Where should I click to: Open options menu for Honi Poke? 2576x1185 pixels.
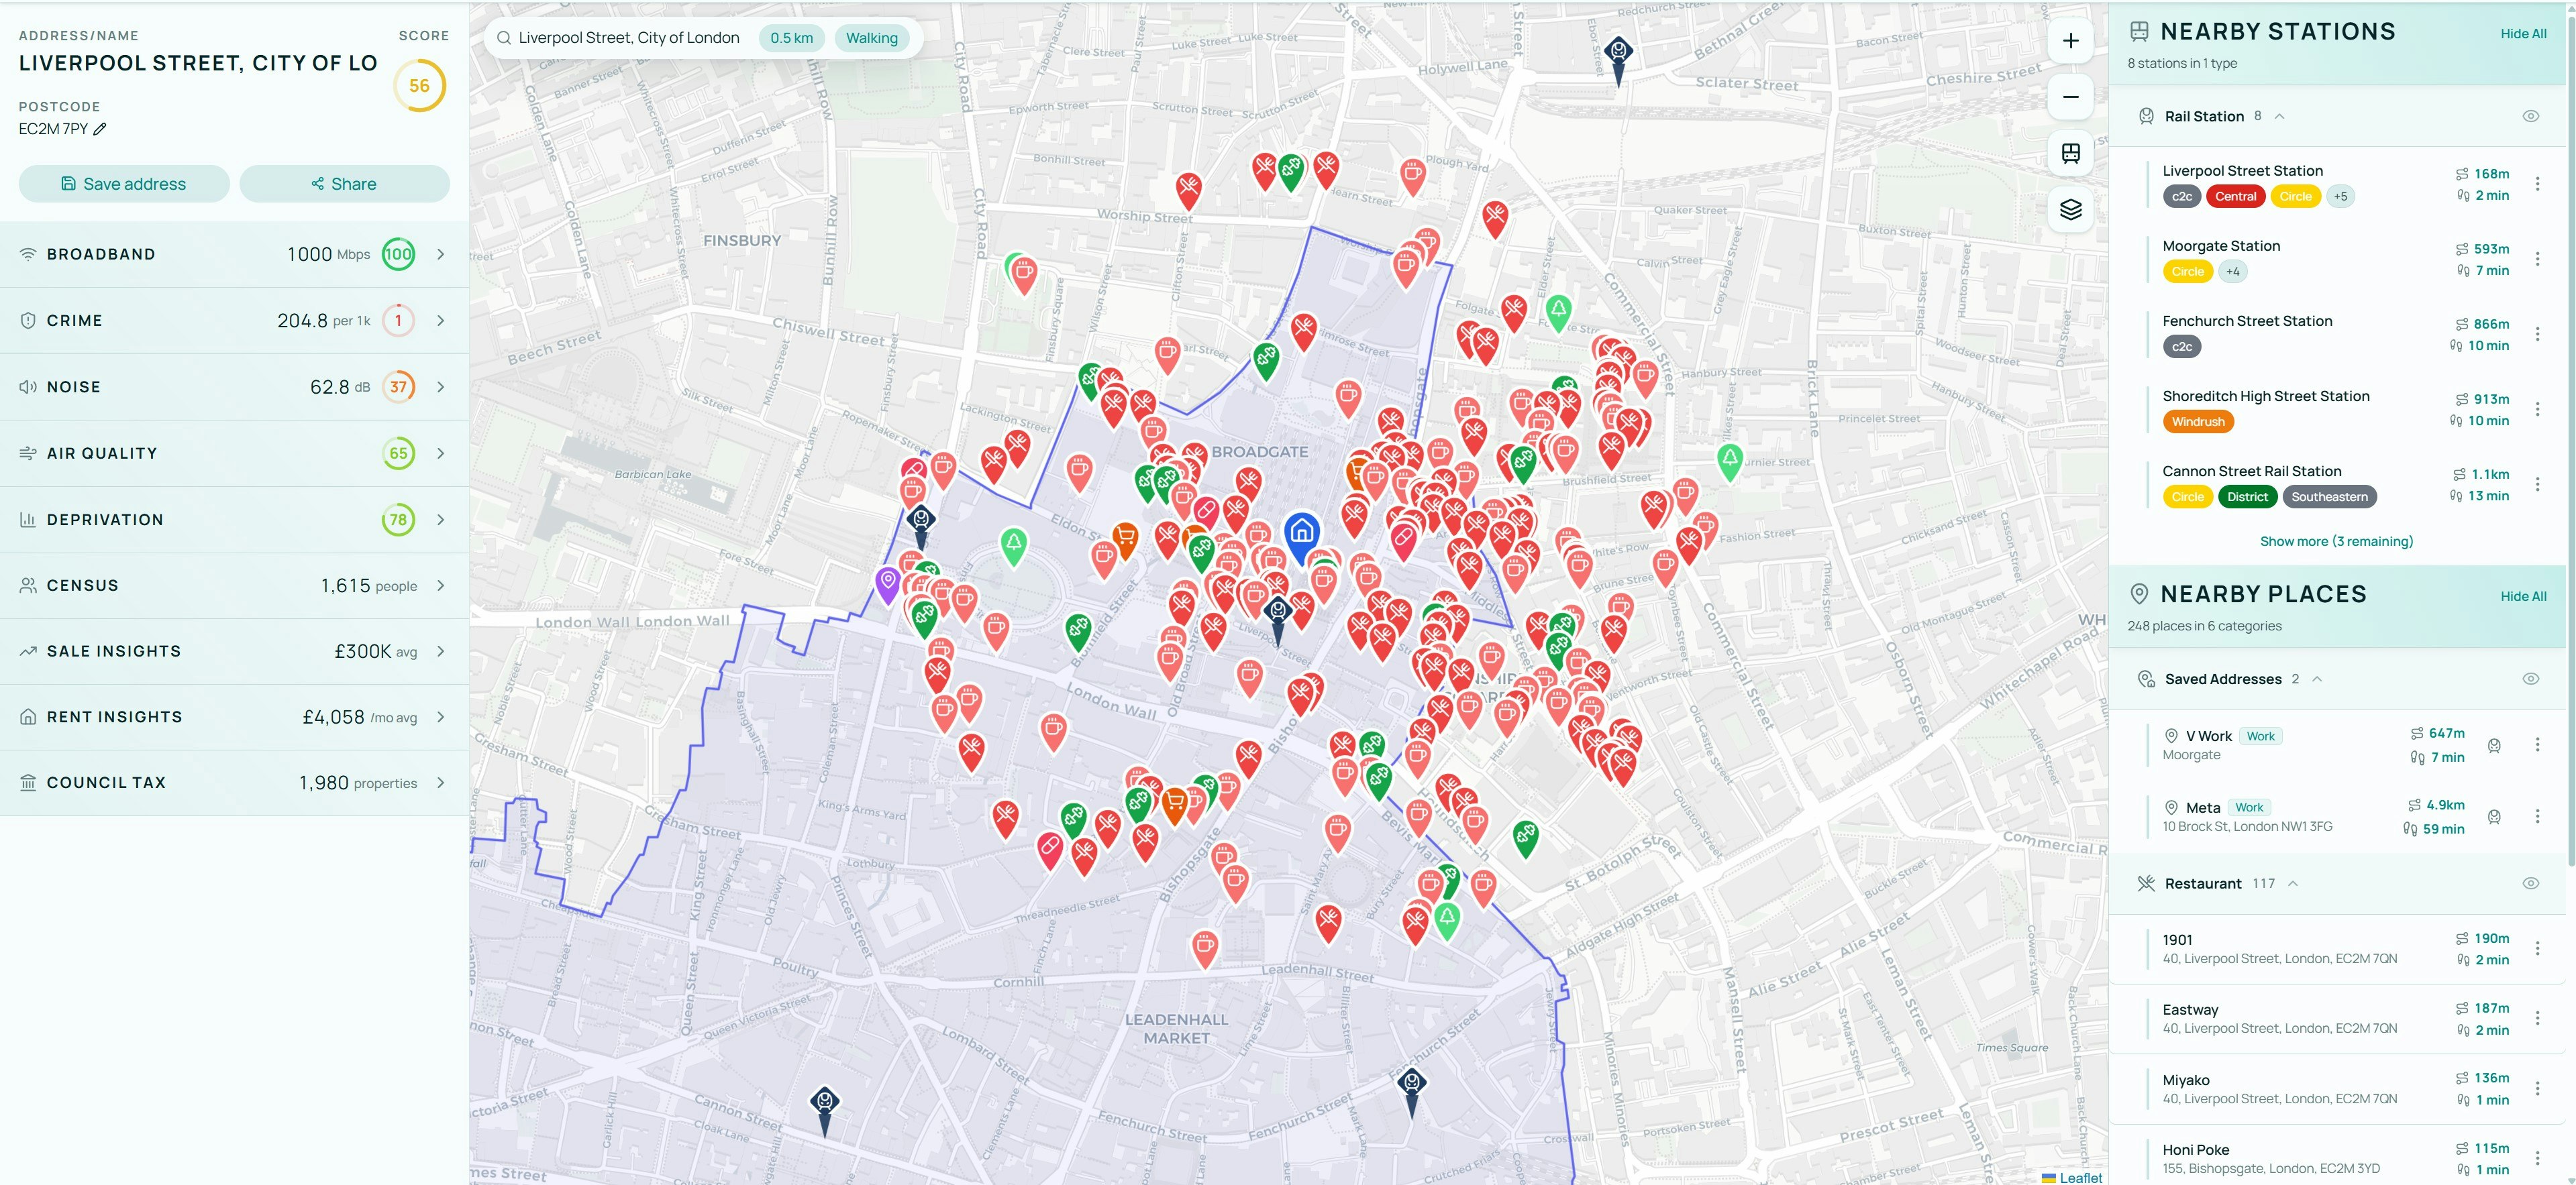2537,1158
